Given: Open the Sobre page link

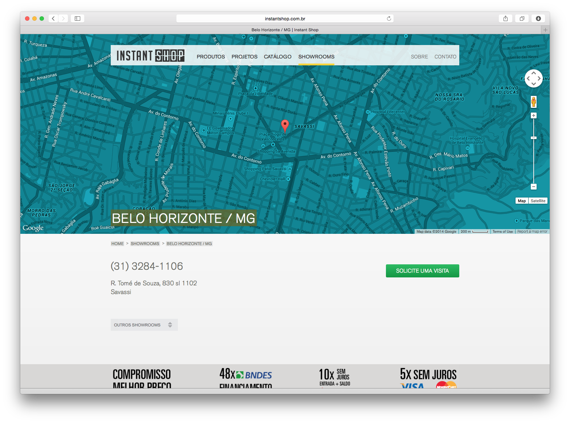Looking at the screenshot, I should (419, 57).
